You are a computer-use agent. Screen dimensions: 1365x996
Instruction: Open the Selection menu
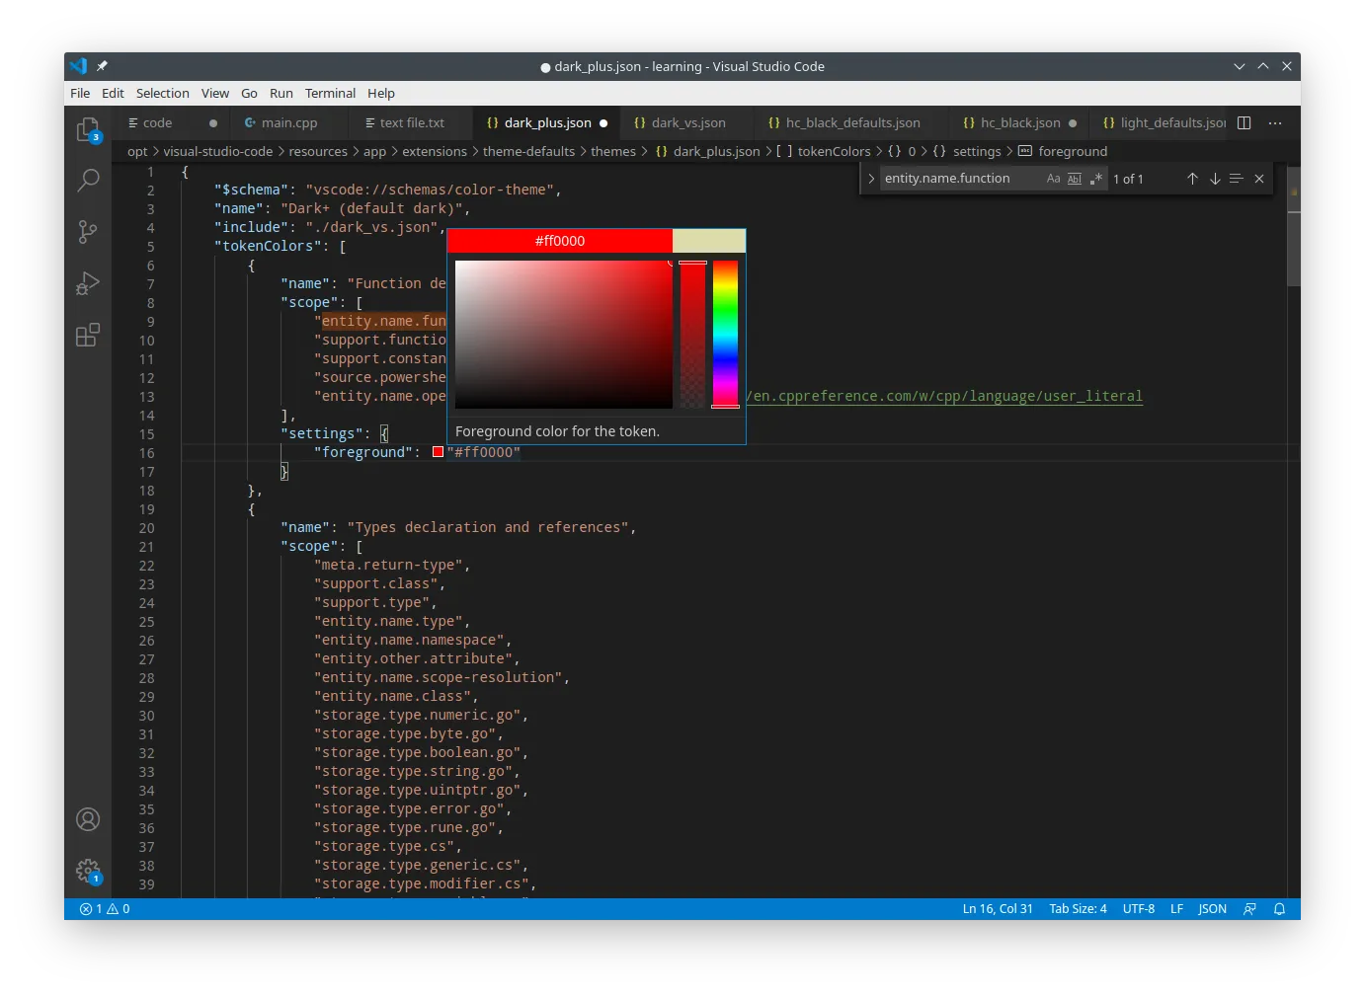pos(163,94)
